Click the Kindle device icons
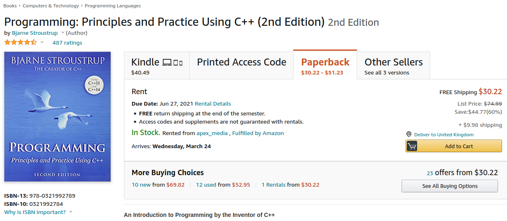 pyautogui.click(x=172, y=63)
